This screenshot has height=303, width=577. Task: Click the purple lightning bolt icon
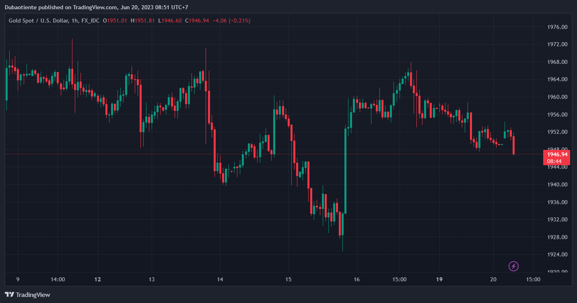[x=513, y=266]
